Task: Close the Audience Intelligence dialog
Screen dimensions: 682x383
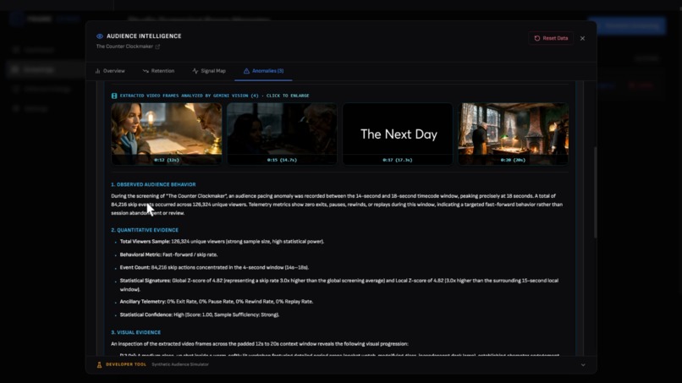Action: (582, 38)
